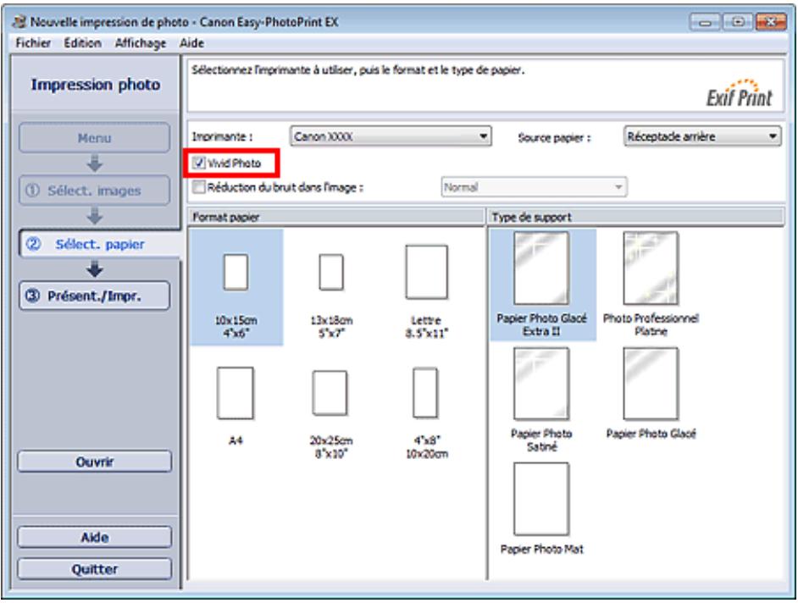798x603 pixels.
Task: Open the Affichage menu
Action: tap(141, 43)
